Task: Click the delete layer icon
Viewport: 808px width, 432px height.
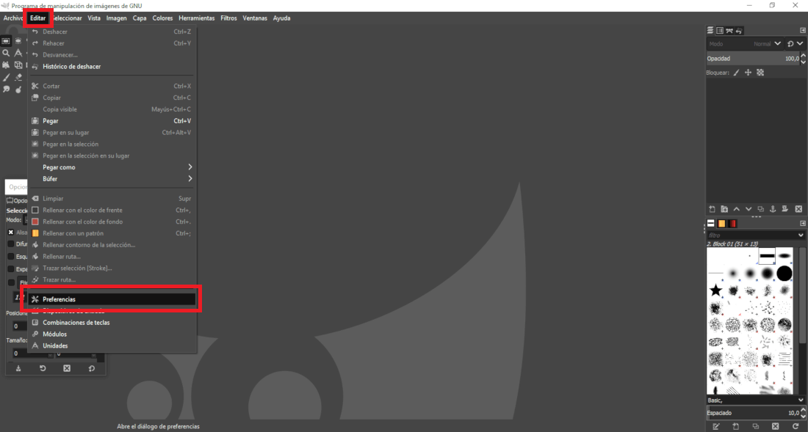Action: (x=798, y=209)
